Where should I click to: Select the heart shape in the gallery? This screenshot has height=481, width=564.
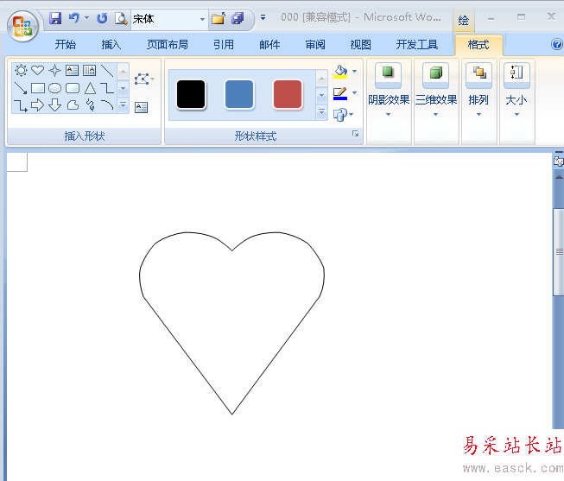tap(37, 70)
